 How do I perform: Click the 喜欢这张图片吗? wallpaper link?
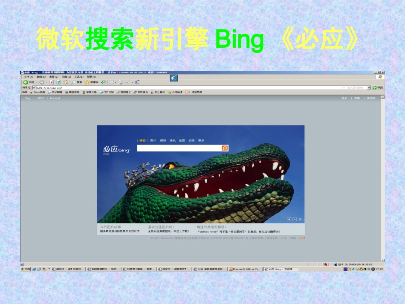click(161, 227)
